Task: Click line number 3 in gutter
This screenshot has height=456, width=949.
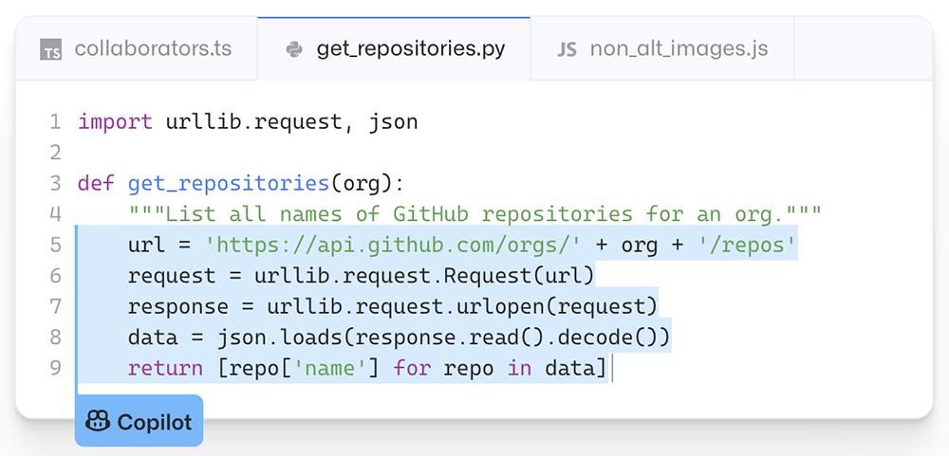Action: pos(55,183)
